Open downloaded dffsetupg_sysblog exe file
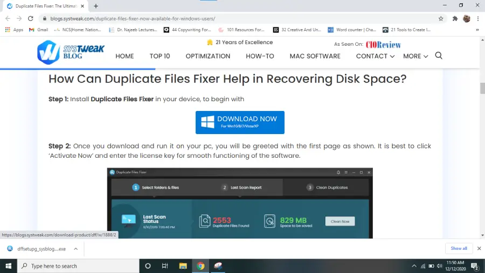Screen dimensions: 485x273 pyautogui.click(x=37, y=249)
